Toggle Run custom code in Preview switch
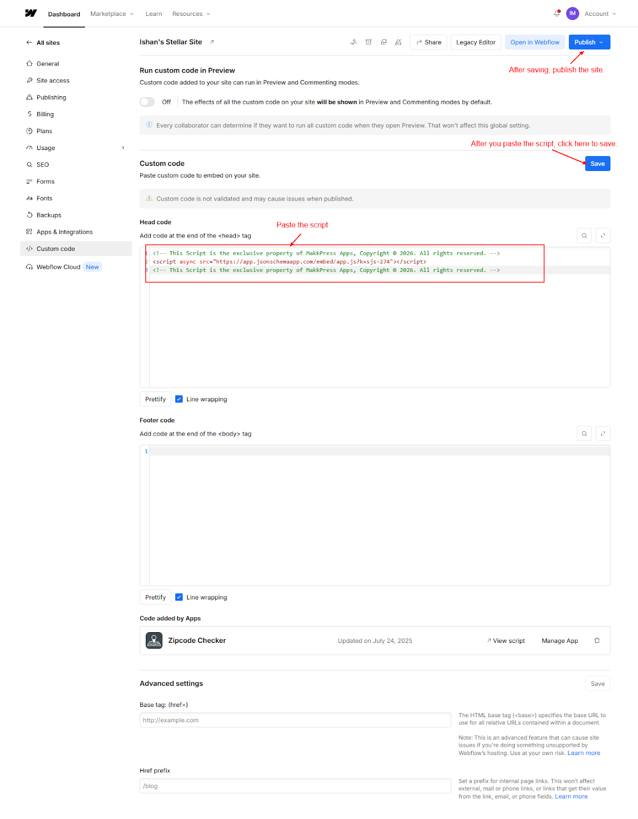The width and height of the screenshot is (638, 819). click(147, 102)
